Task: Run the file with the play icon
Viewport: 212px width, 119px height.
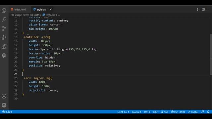Action: tap(198, 10)
